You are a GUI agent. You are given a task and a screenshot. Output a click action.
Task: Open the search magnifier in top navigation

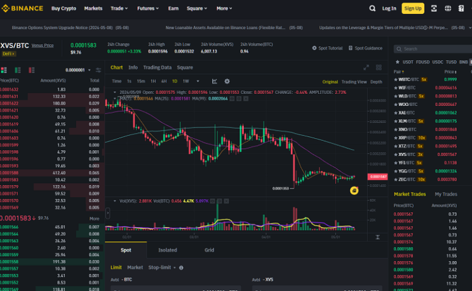click(372, 8)
